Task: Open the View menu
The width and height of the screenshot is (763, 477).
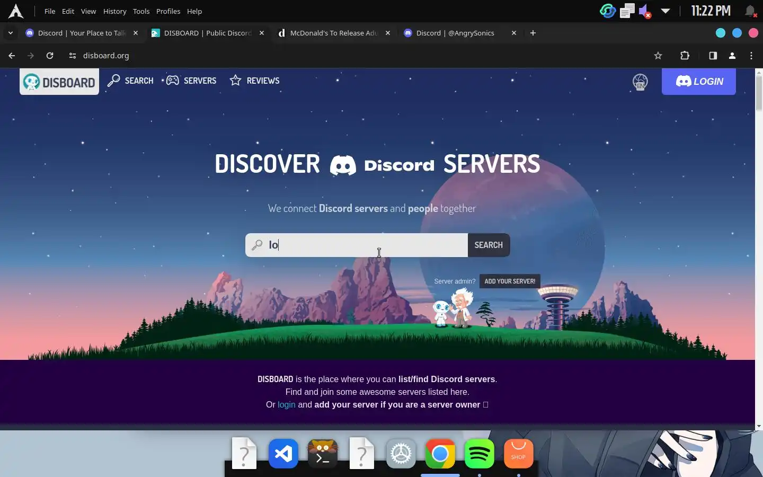Action: (88, 11)
